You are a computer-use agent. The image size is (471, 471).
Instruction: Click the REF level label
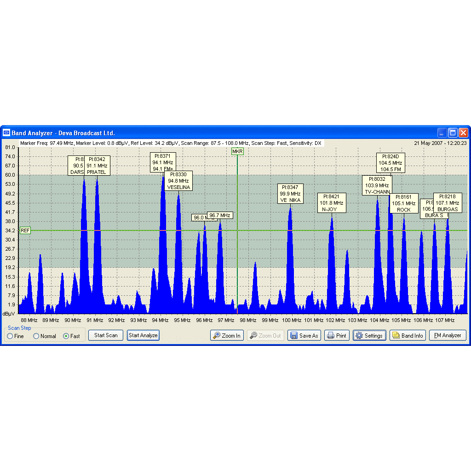click(x=25, y=230)
